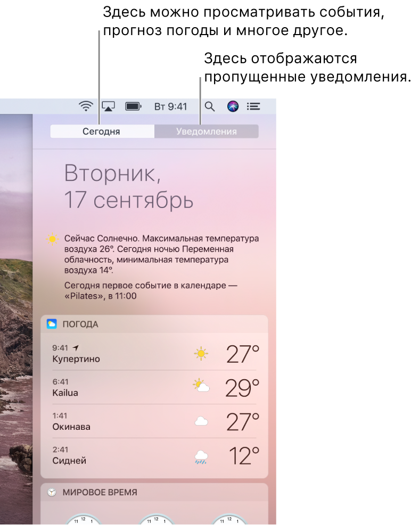The height and width of the screenshot is (525, 419).
Task: Open the ПОГОДА widget header
Action: 154,324
